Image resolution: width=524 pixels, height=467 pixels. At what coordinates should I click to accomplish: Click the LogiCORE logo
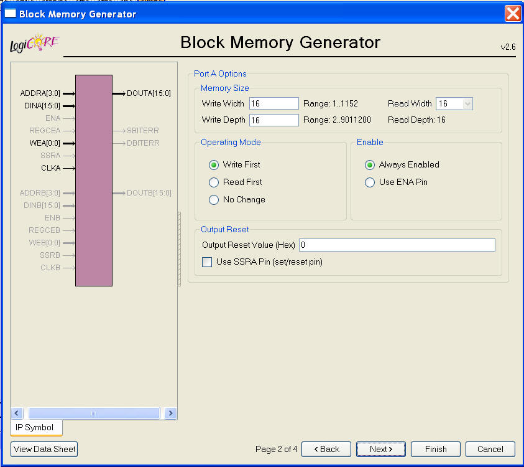coord(34,44)
